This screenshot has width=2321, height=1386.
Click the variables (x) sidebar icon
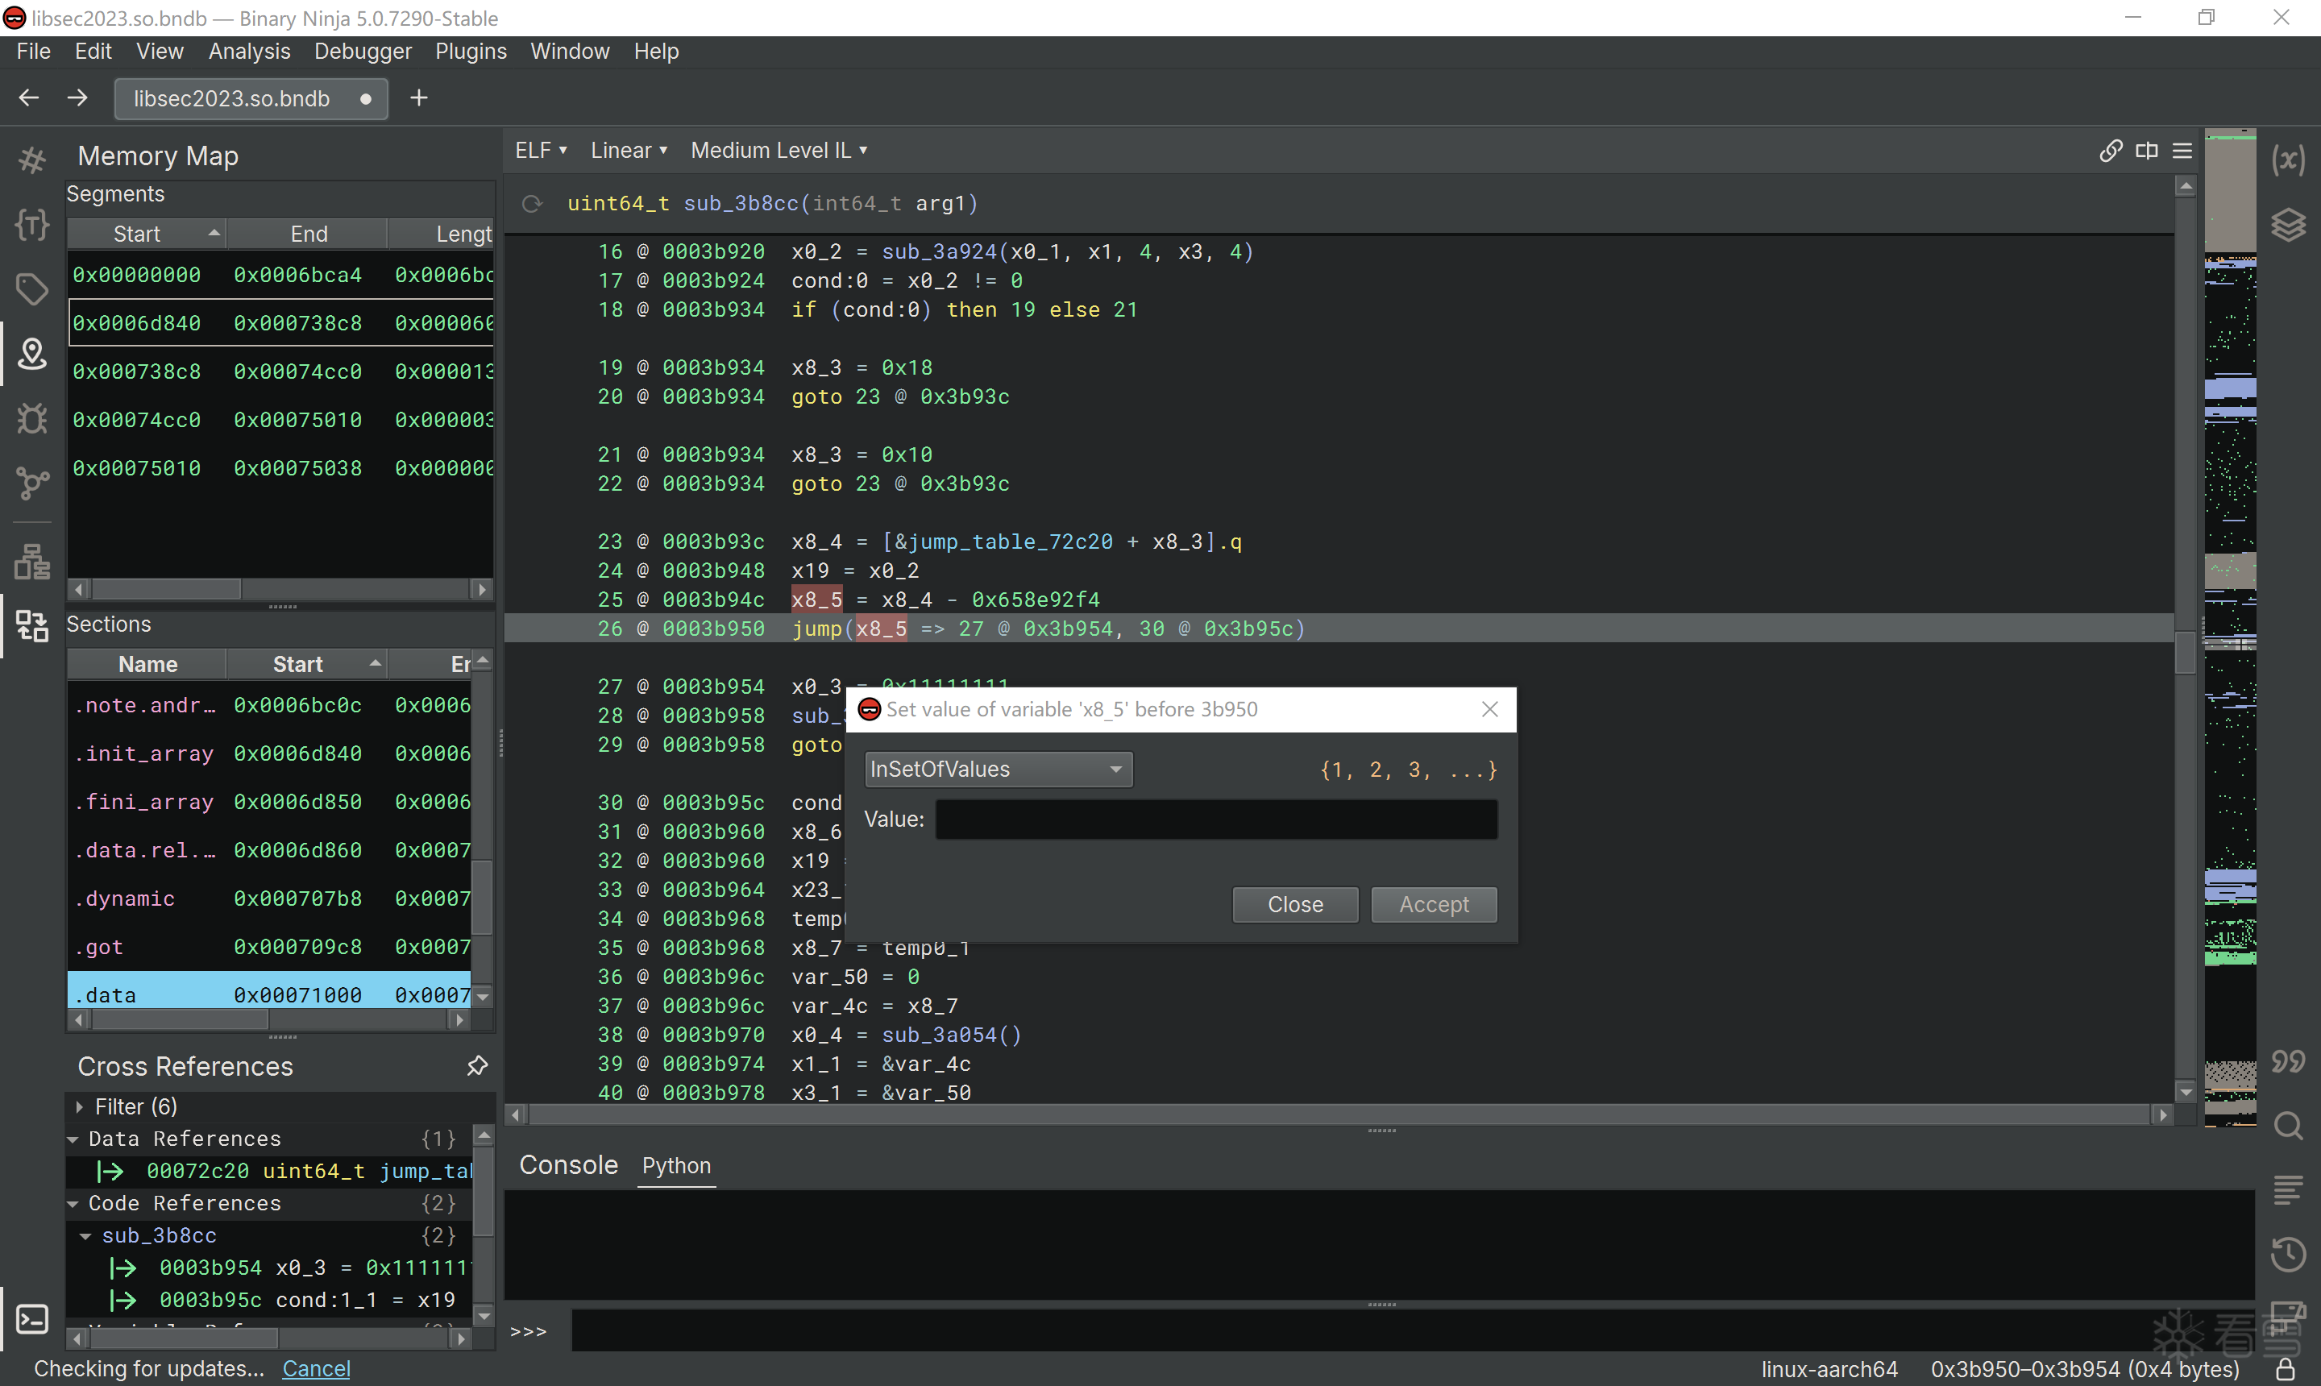click(x=2288, y=160)
